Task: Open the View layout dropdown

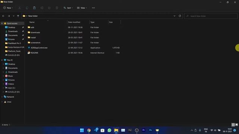Action: [82, 8]
